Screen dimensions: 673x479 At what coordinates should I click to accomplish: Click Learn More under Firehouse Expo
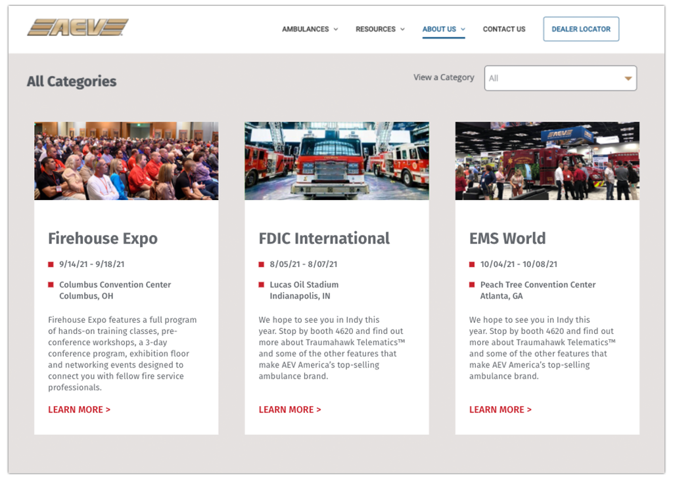79,409
